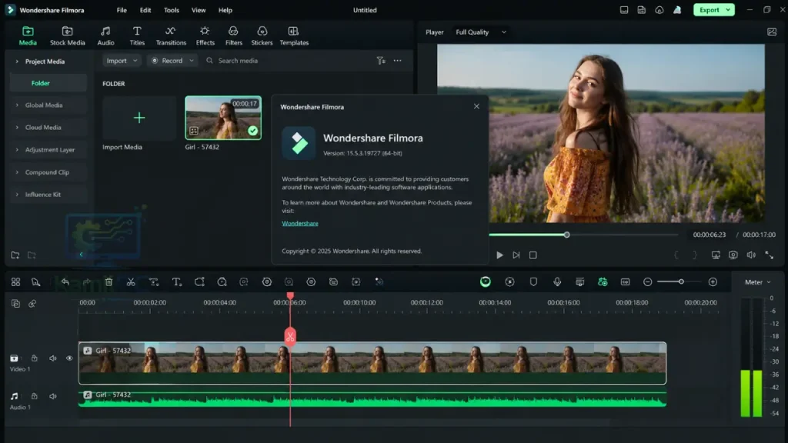788x443 pixels.
Task: Mute the Audio 1 track
Action: [53, 396]
